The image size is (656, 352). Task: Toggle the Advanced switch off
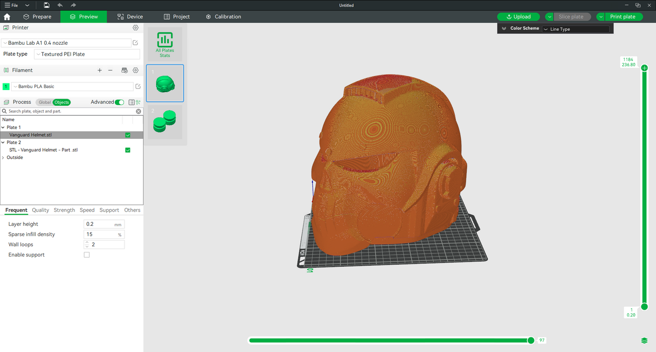click(119, 102)
